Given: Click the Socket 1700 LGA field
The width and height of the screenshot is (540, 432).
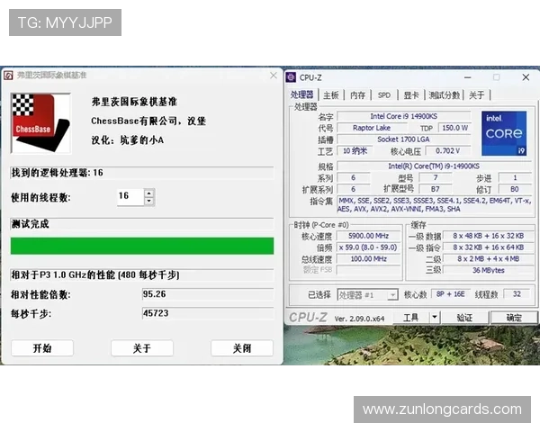Looking at the screenshot, I should (403, 139).
